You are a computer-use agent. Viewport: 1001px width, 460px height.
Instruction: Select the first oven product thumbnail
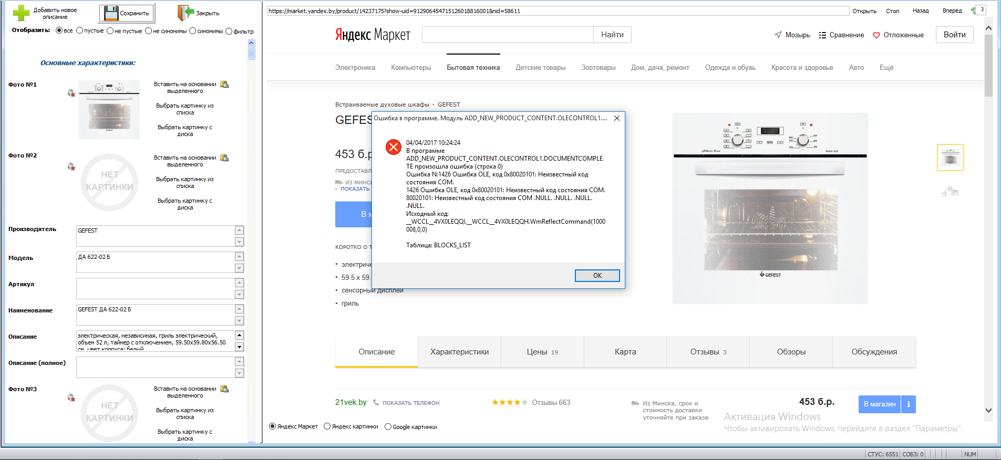point(951,158)
